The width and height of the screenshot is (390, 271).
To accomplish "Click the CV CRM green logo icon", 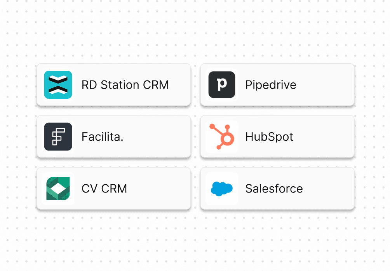I will pos(58,189).
